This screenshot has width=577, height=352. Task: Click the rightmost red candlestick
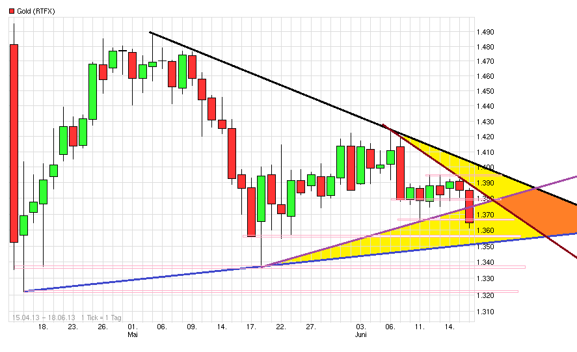[470, 206]
